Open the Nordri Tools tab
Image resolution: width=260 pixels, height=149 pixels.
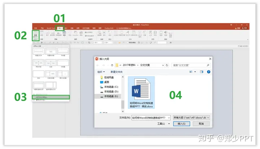point(51,28)
